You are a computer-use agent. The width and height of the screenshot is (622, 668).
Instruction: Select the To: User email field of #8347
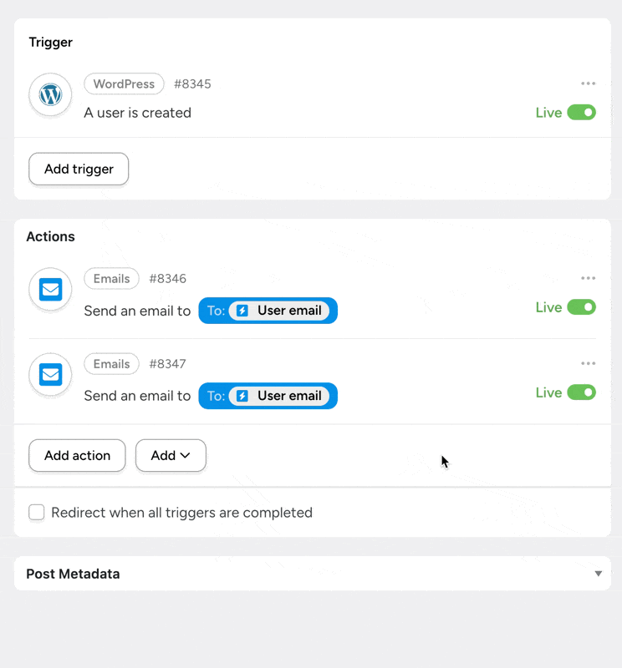pyautogui.click(x=268, y=396)
